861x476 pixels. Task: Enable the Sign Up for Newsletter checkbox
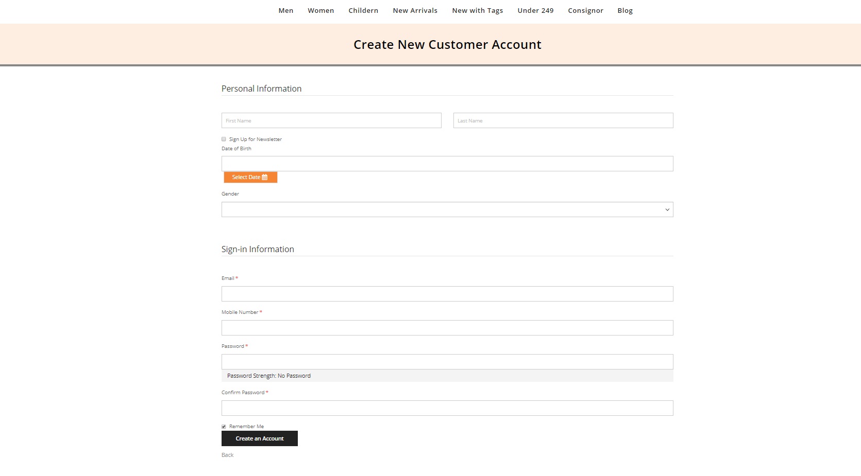coord(224,139)
